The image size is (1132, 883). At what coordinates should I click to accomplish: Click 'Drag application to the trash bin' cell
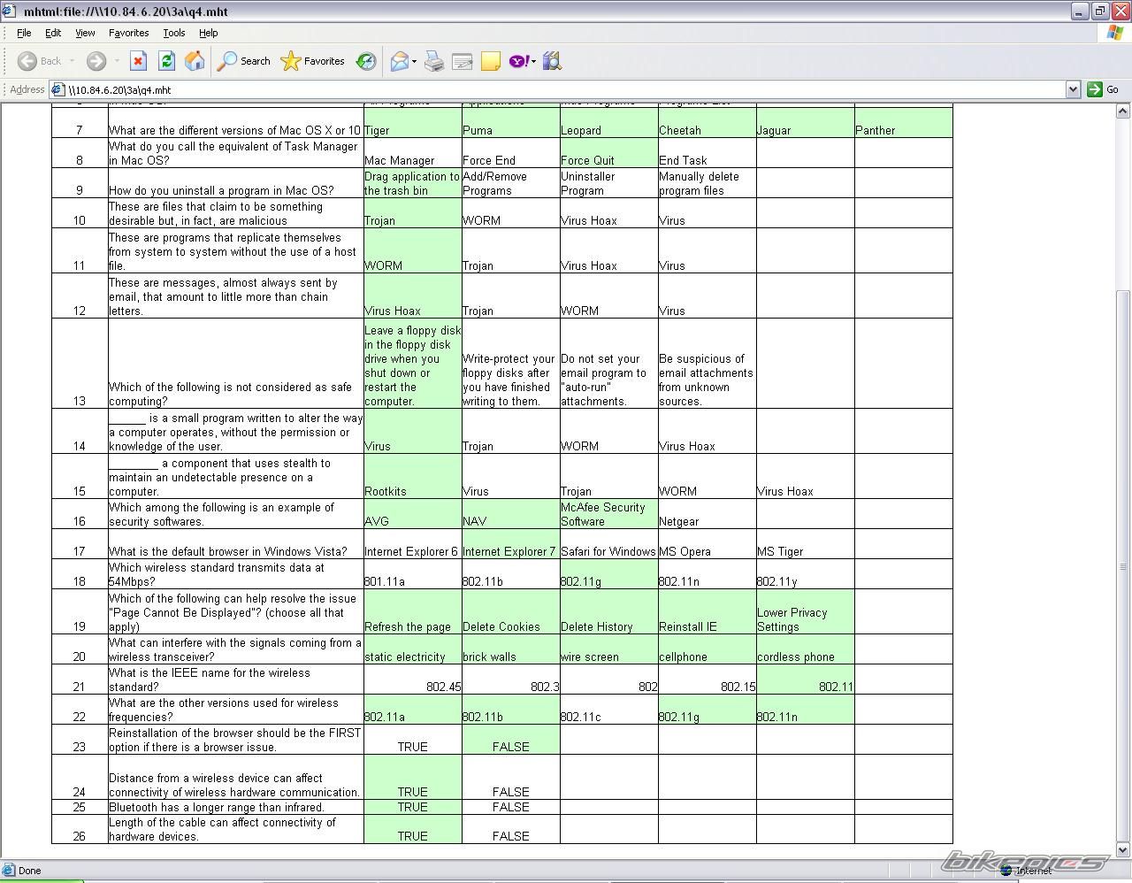pos(412,183)
